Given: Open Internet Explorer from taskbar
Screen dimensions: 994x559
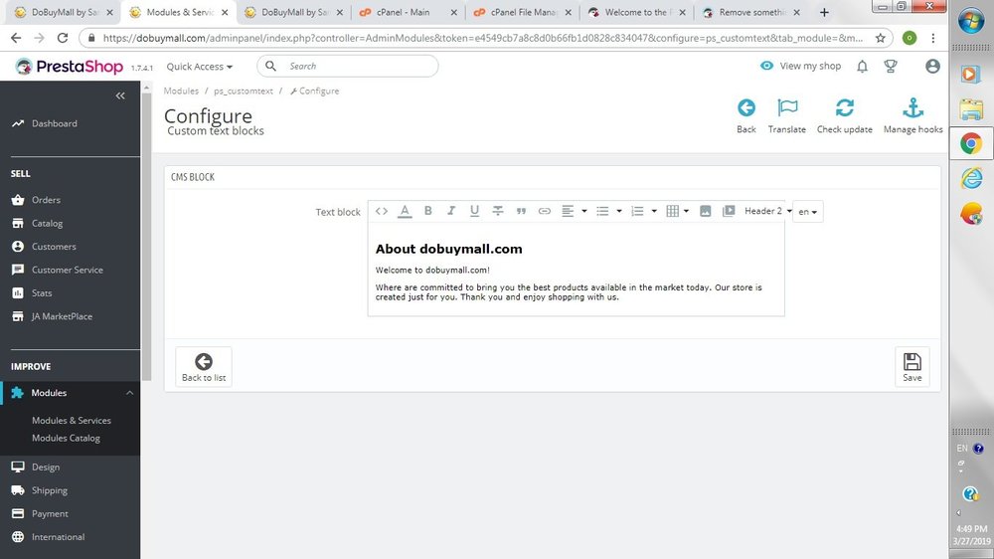Looking at the screenshot, I should pyautogui.click(x=971, y=178).
